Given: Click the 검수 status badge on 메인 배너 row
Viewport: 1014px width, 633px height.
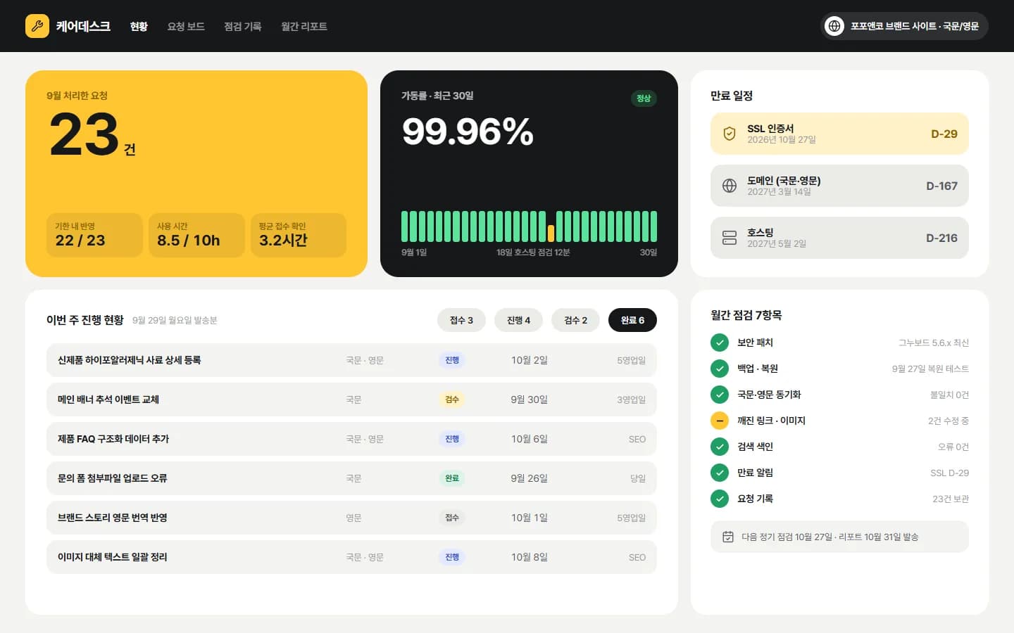Looking at the screenshot, I should pos(452,399).
